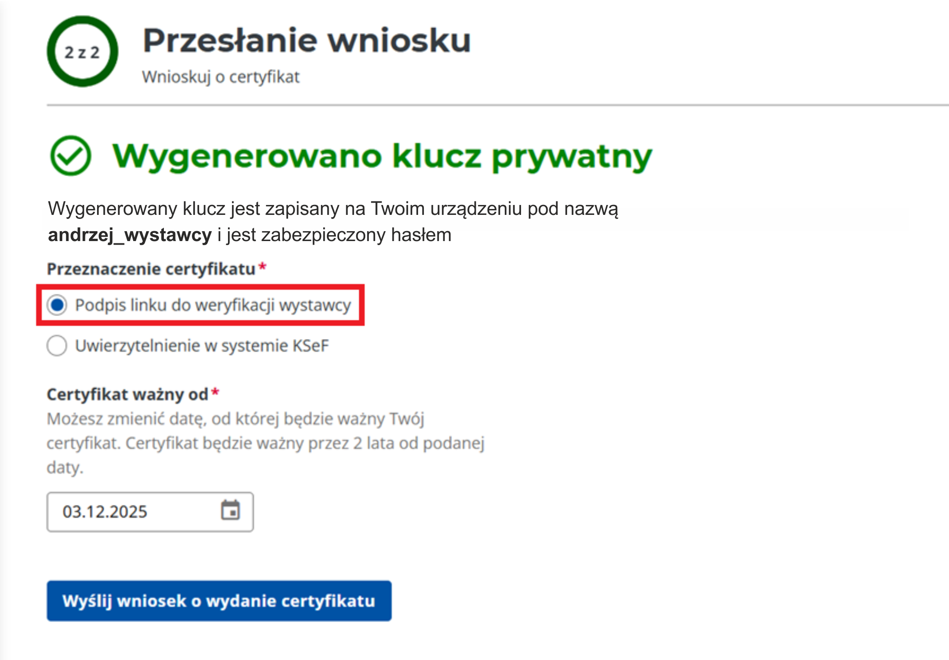Click the "Podpis linku do weryfikacji wystawcy" label text

pos(213,305)
